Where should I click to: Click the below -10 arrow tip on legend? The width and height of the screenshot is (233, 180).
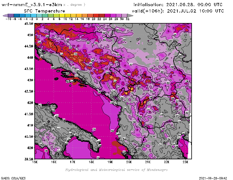pos(5,15)
